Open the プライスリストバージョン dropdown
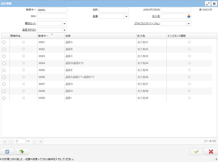 pos(188,24)
